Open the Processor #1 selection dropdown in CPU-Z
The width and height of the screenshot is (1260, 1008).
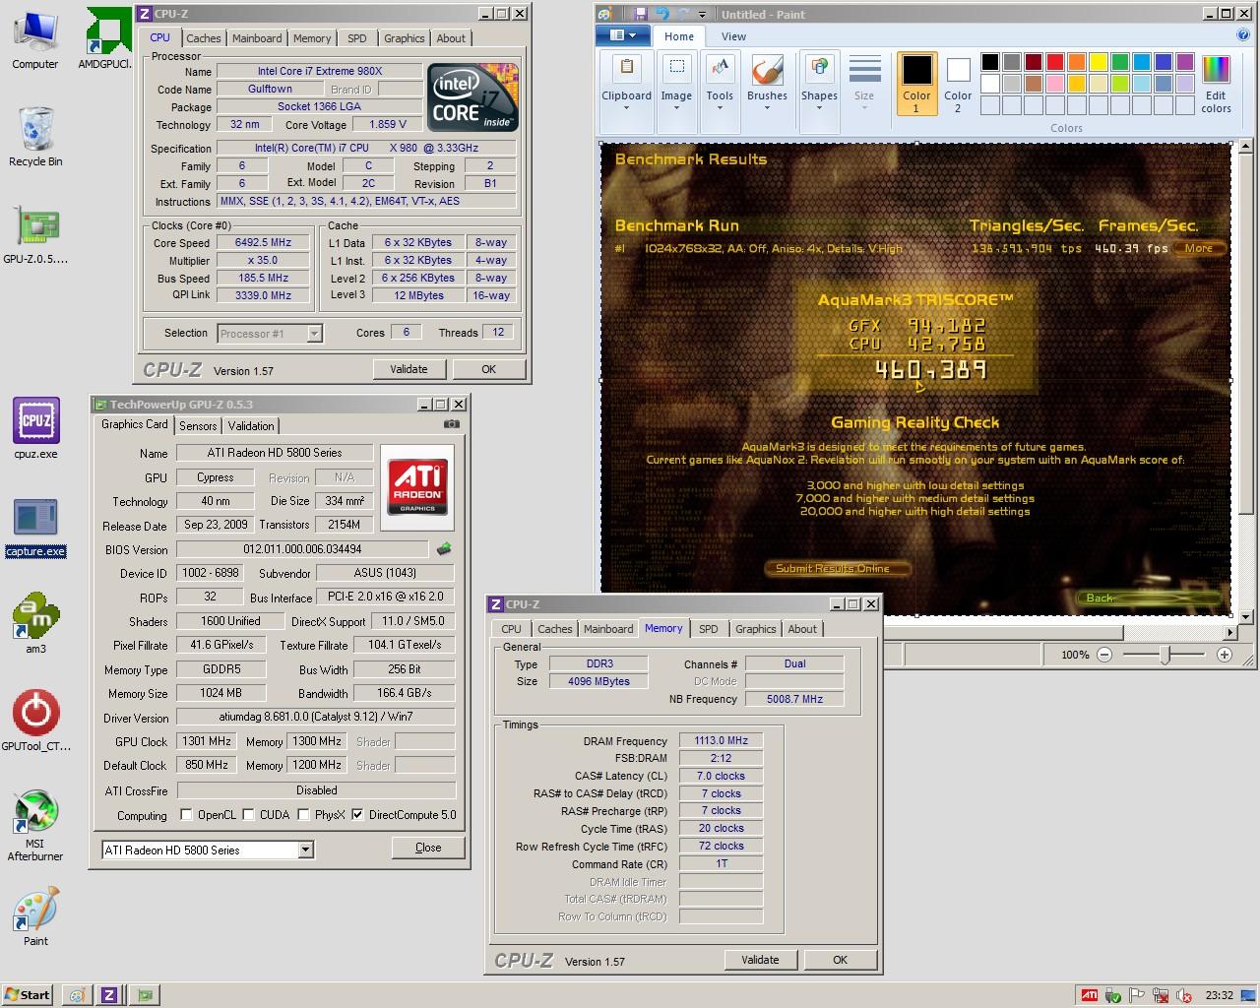270,334
